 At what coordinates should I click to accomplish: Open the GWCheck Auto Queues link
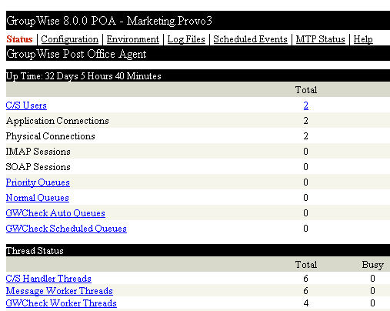tap(55, 213)
